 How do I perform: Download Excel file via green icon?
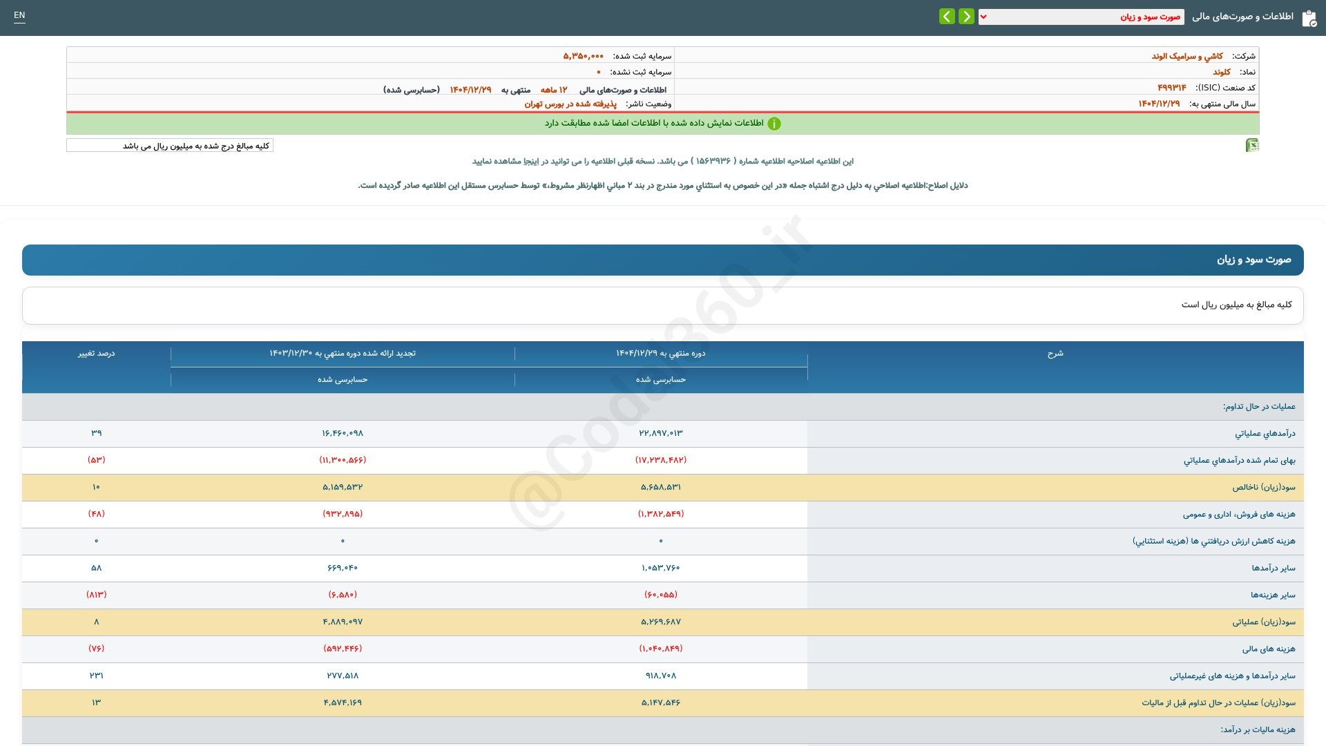1252,145
